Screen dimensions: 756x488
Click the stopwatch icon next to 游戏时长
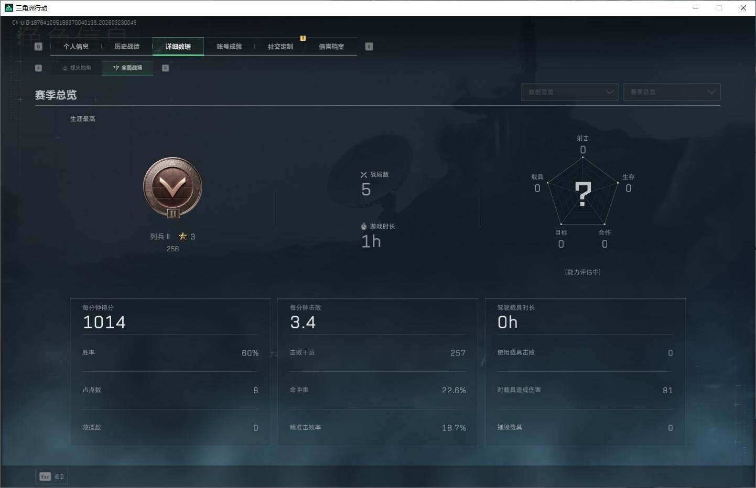[364, 227]
